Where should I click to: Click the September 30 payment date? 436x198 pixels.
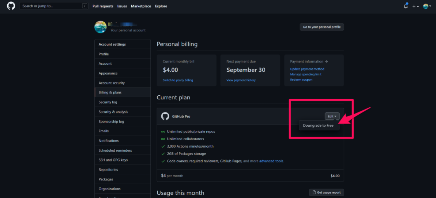pyautogui.click(x=246, y=70)
